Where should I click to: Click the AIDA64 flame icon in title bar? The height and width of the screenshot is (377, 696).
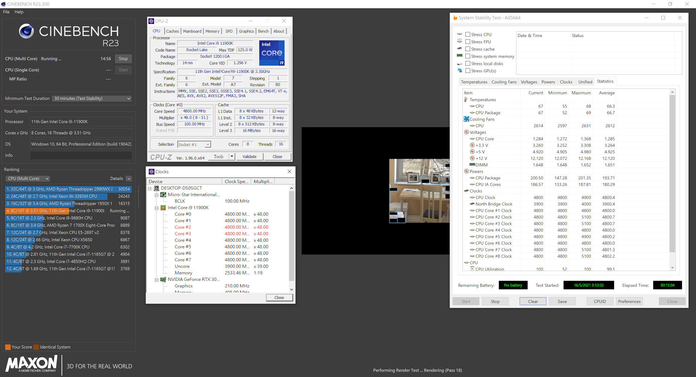coord(455,17)
